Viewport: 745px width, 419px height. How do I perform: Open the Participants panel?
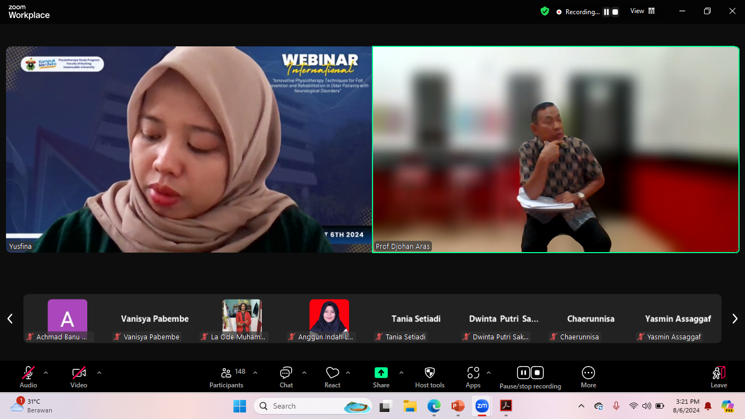tap(226, 377)
